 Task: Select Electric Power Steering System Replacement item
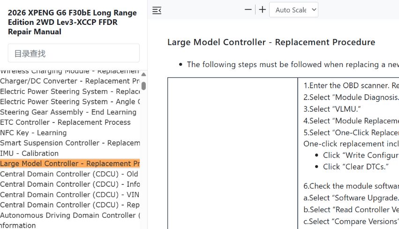[70, 92]
